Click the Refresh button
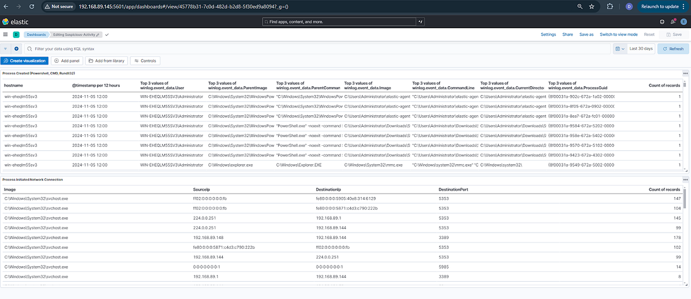 (673, 49)
